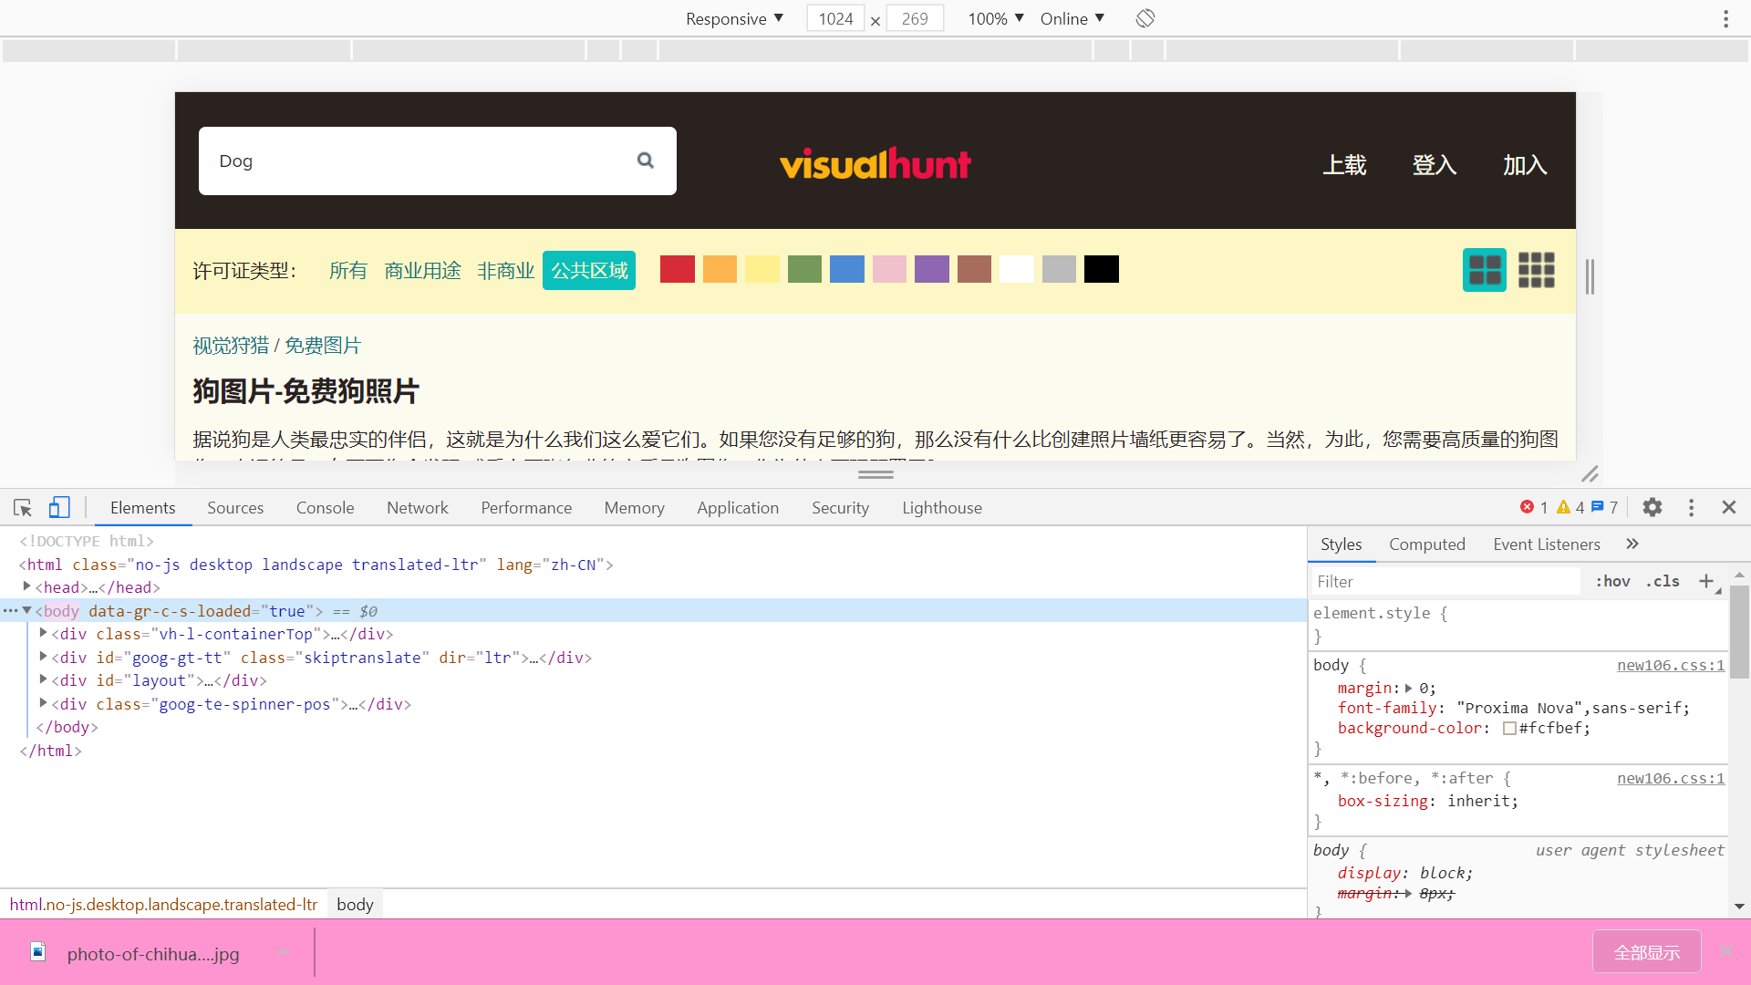Select the Elements tab in DevTools
1751x985 pixels.
tap(142, 506)
